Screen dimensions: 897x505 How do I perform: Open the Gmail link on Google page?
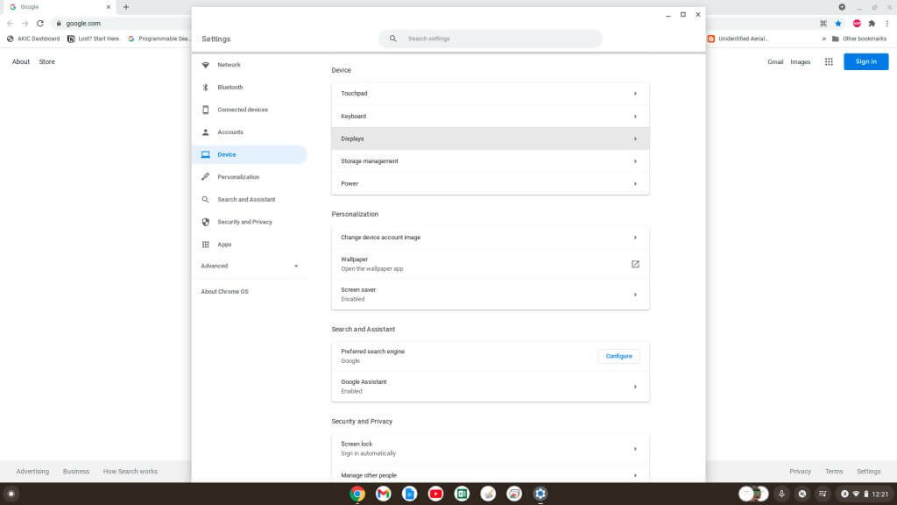click(775, 62)
